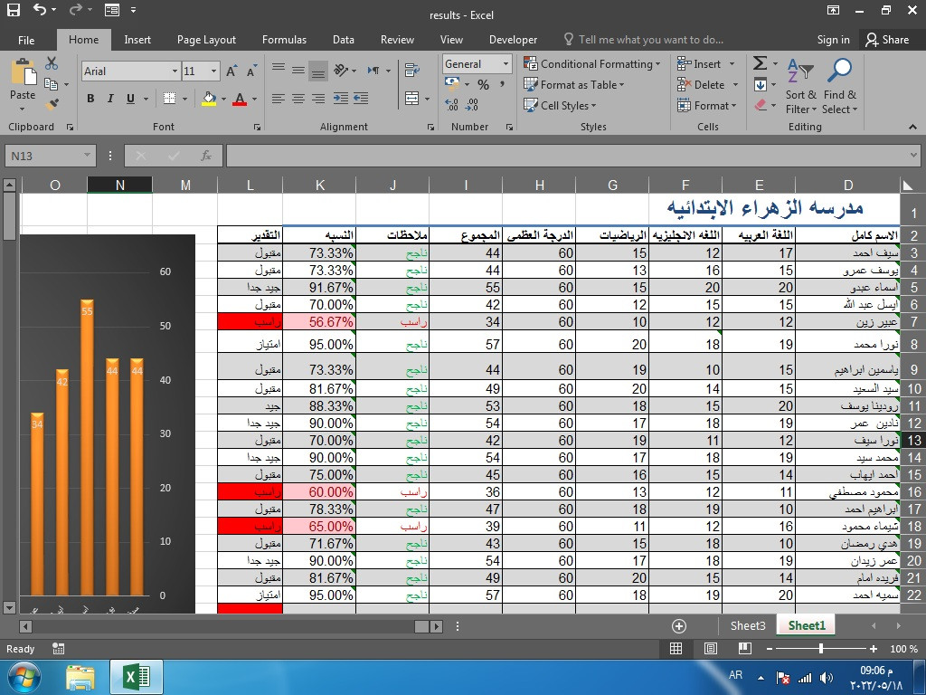
Task: Open the Insert cells dropdown
Action: [732, 64]
